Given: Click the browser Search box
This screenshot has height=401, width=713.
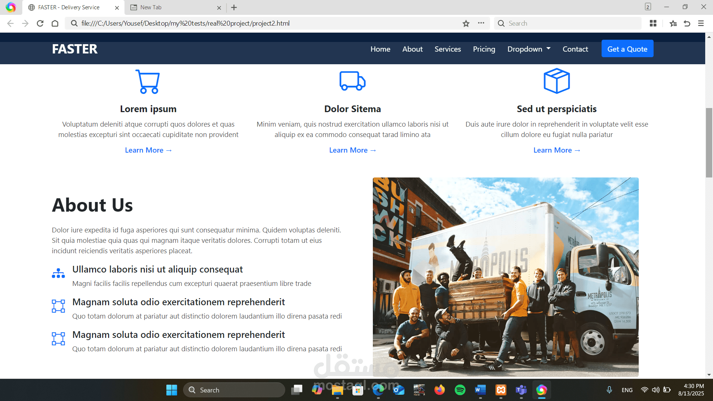Looking at the screenshot, I should click(x=567, y=23).
